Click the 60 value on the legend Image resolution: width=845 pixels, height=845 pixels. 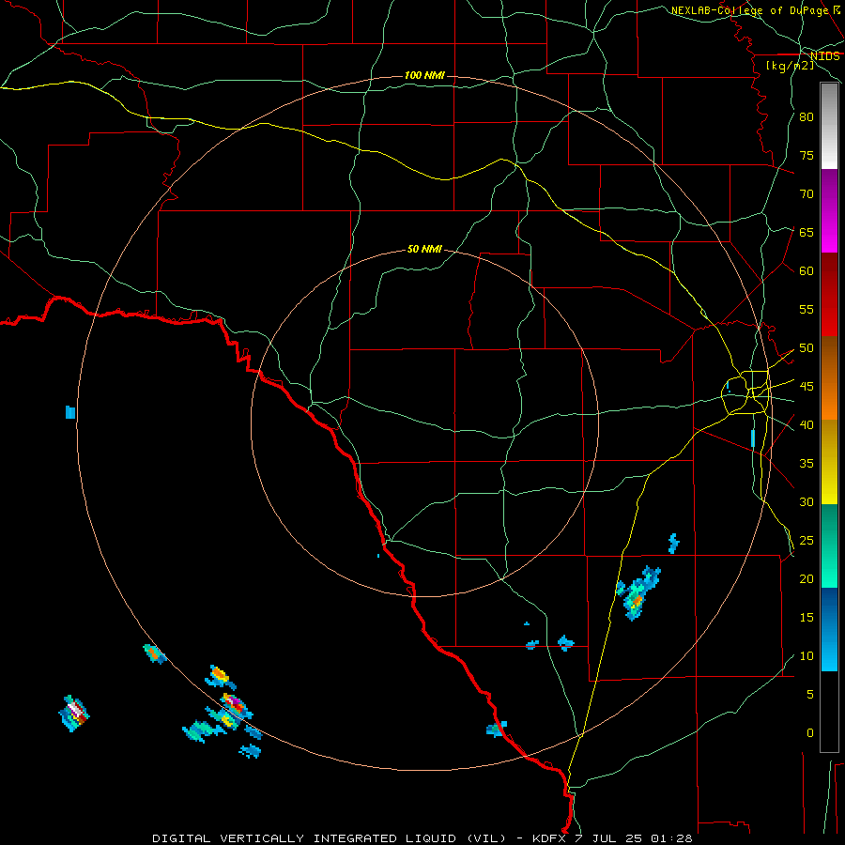(807, 271)
